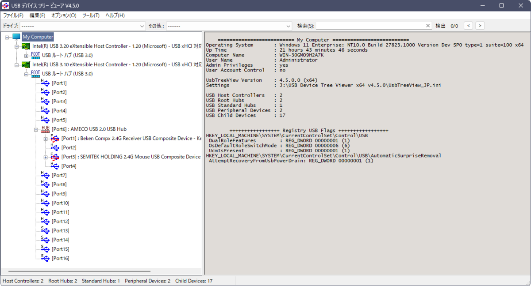
Task: Click the HUB icon of AMECO USB 2.0 hub
Action: [45, 129]
